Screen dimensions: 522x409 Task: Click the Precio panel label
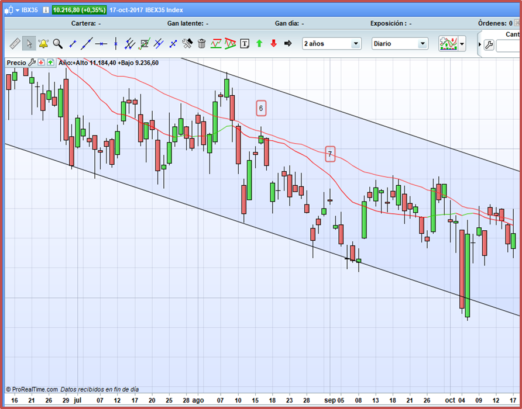pyautogui.click(x=16, y=63)
